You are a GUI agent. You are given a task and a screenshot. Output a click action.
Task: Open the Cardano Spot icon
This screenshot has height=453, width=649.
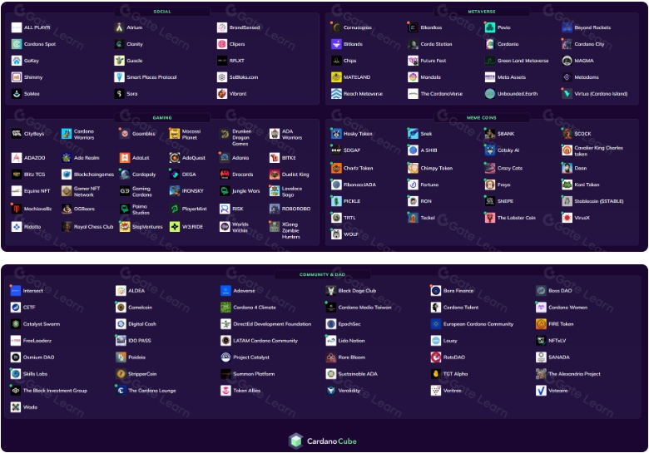pyautogui.click(x=17, y=44)
